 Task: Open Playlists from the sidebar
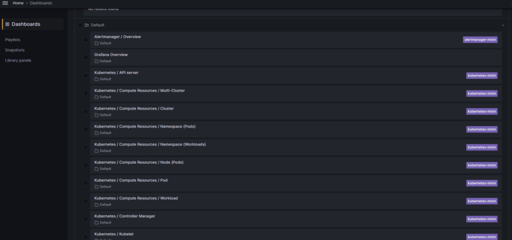(12, 39)
